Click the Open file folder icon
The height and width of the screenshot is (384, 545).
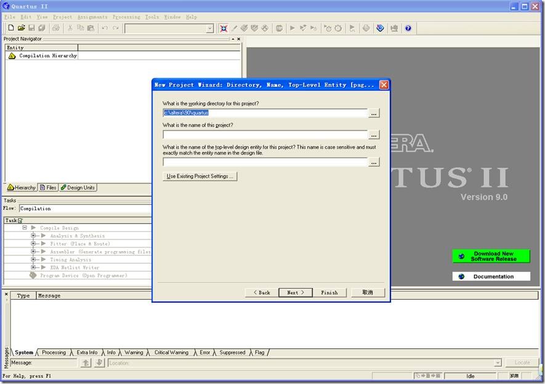tap(21, 28)
